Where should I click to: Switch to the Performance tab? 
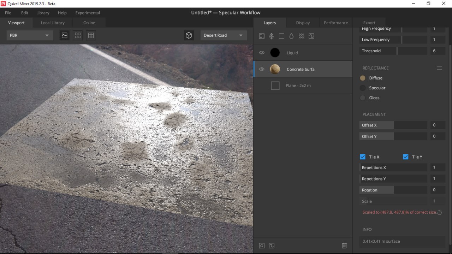pyautogui.click(x=336, y=23)
